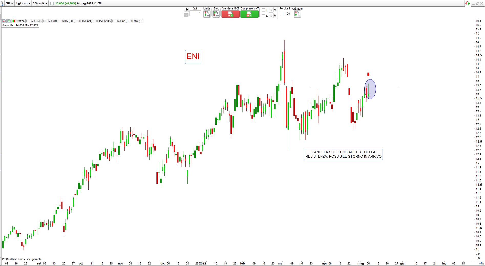Open trading settings wrench icon

click(x=186, y=10)
